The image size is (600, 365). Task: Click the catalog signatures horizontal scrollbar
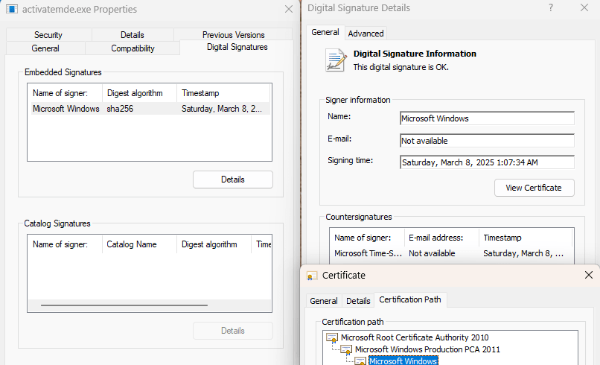click(x=124, y=305)
